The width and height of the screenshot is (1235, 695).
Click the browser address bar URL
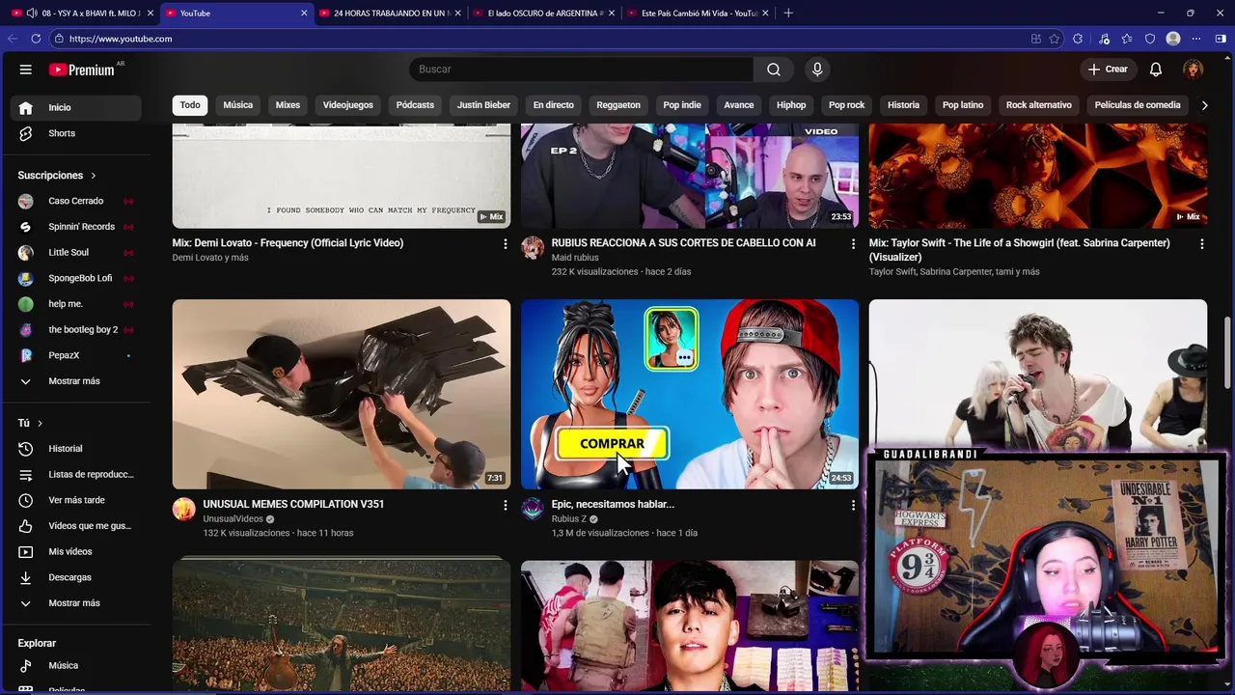click(x=121, y=39)
